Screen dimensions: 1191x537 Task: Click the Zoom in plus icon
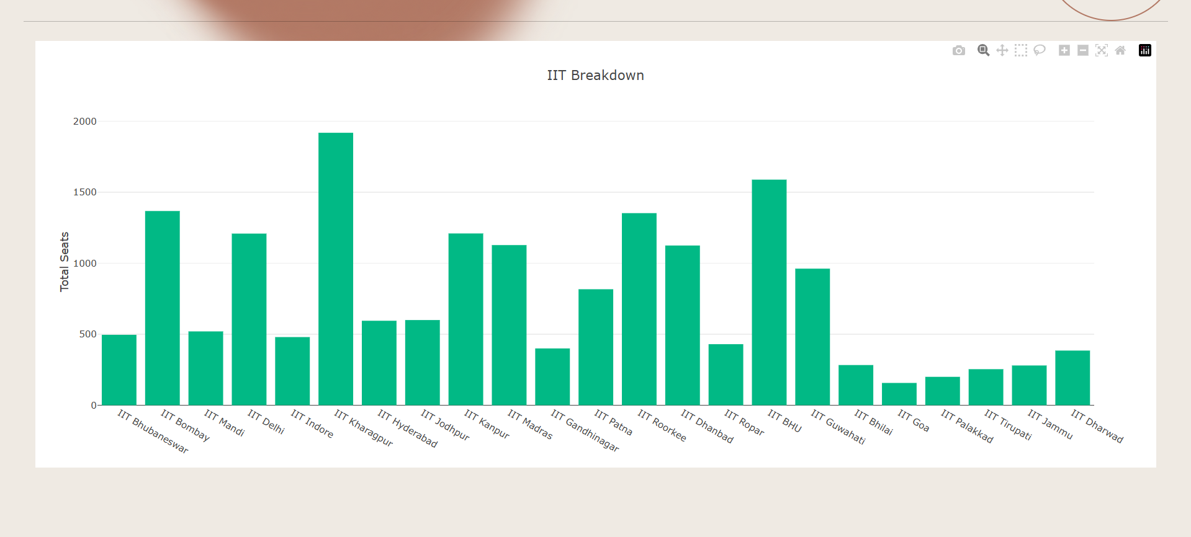[x=1064, y=50]
